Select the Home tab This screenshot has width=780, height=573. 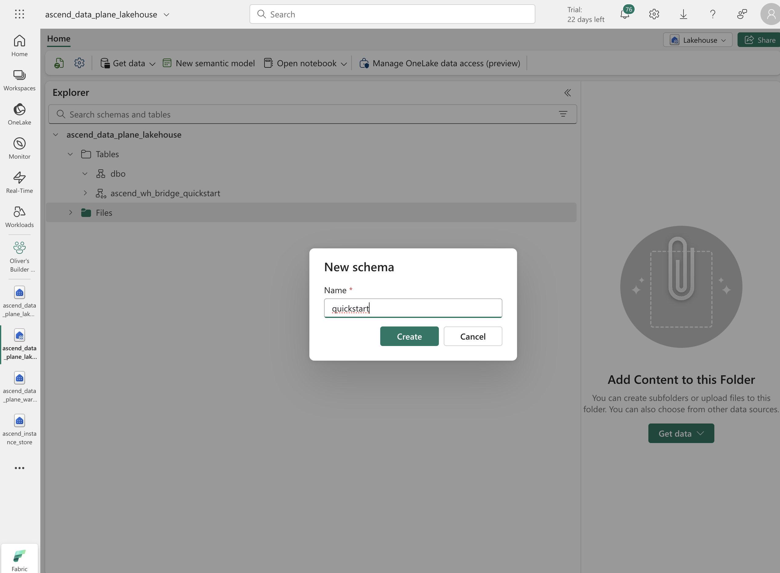59,38
